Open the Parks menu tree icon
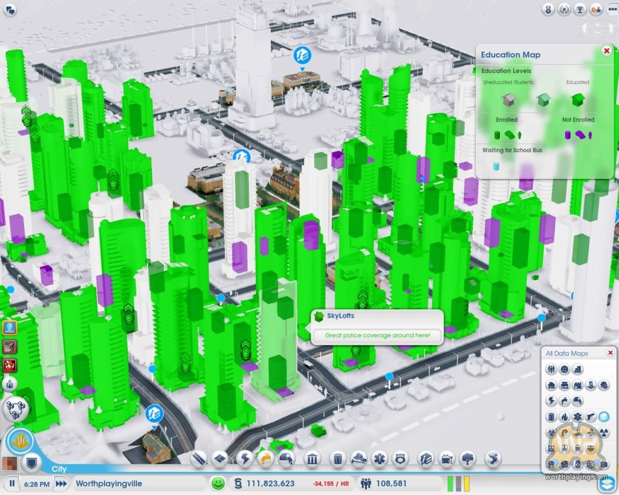Viewport: 619px width, 495px height. coord(467,459)
